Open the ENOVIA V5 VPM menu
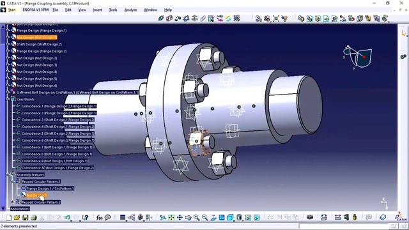Viewport: 409px width, 230px height. (x=36, y=10)
